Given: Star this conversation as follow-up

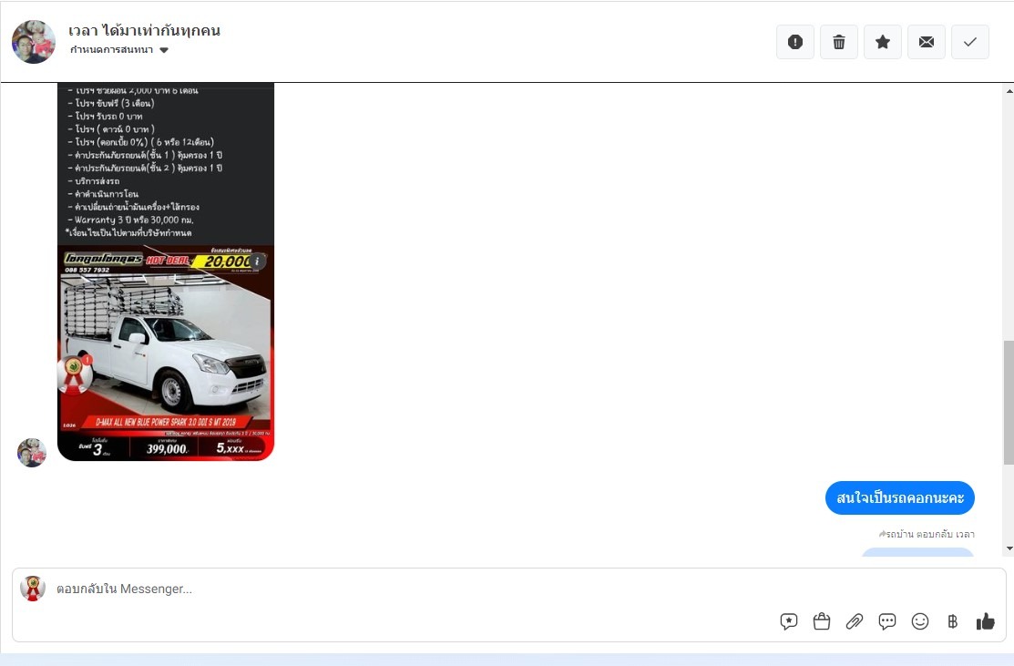Looking at the screenshot, I should [x=883, y=42].
